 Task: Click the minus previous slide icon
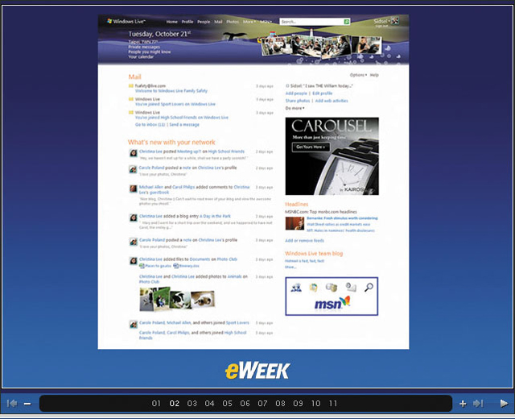pos(27,403)
